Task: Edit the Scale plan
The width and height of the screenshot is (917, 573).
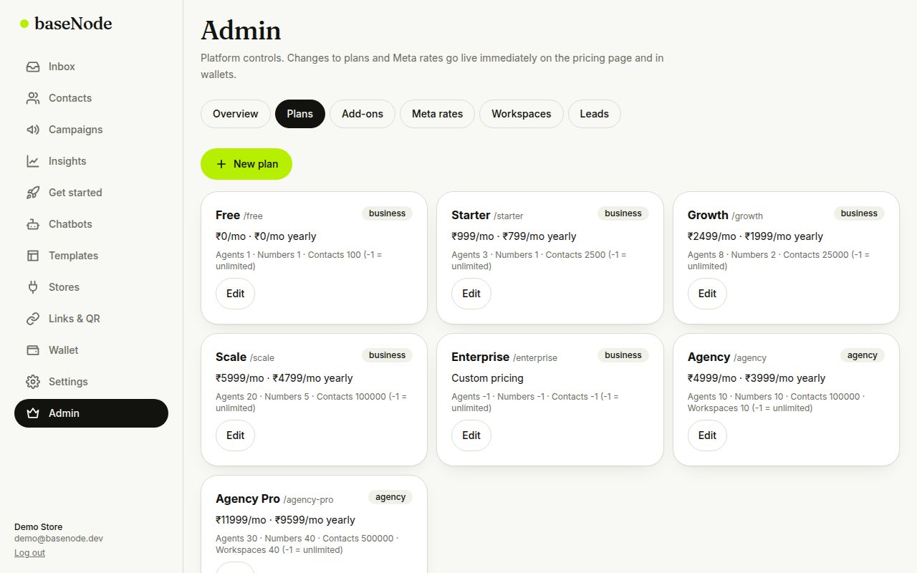Action: coord(235,435)
